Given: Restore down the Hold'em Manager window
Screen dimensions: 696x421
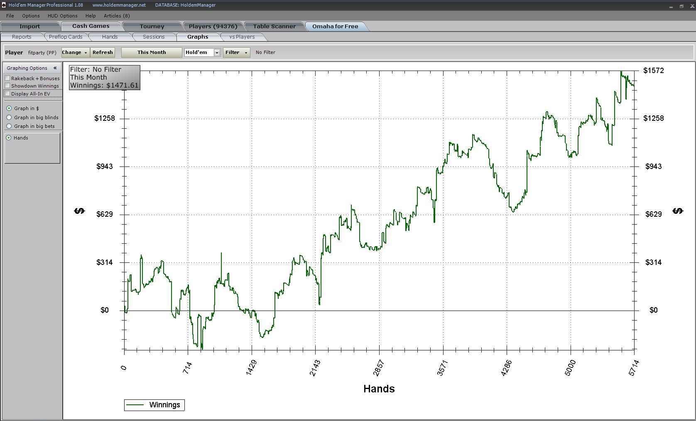Looking at the screenshot, I should click(681, 6).
